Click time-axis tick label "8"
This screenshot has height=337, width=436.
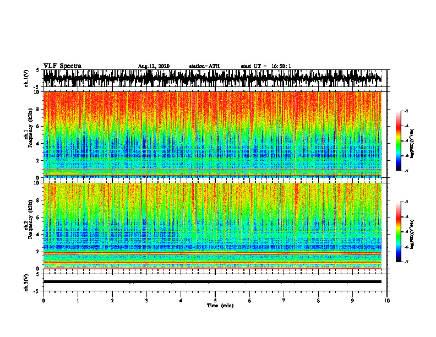[x=318, y=301]
